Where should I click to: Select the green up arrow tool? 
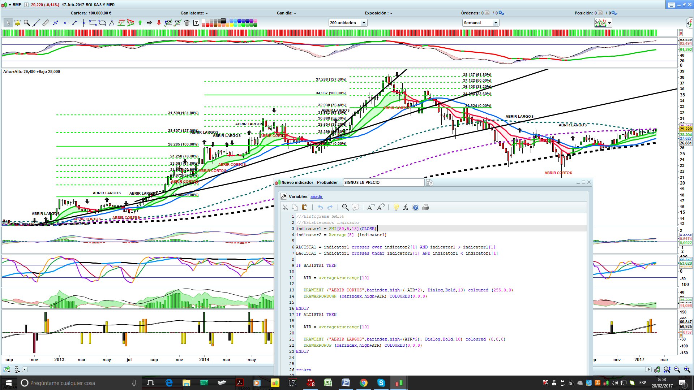[x=140, y=23]
